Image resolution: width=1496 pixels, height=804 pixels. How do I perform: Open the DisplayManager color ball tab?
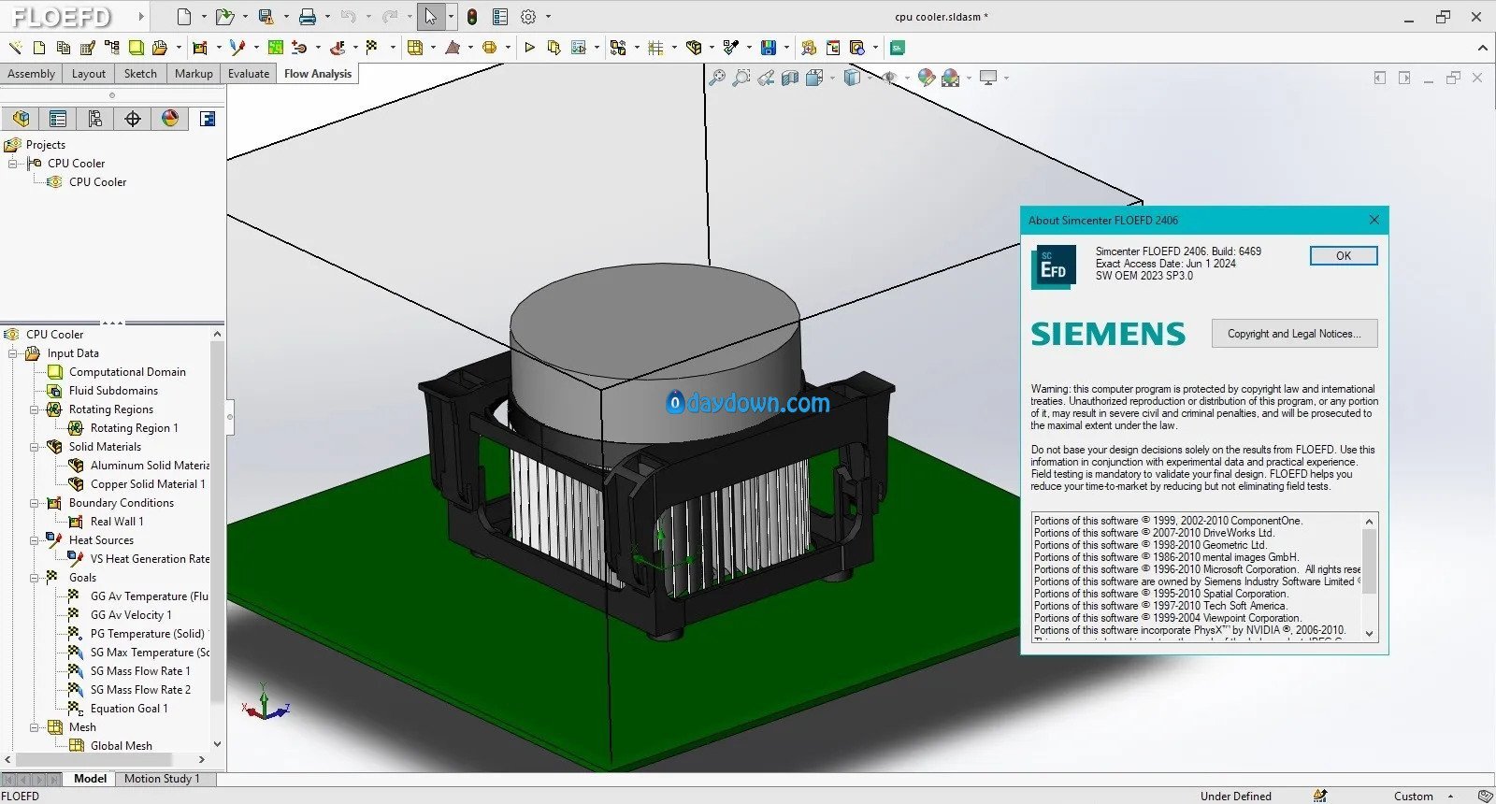pos(170,119)
